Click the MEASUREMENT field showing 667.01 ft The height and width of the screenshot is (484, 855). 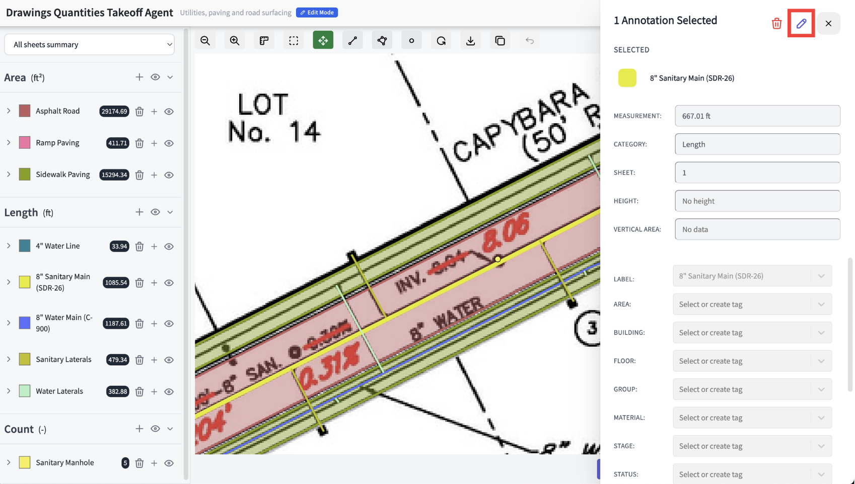click(757, 116)
